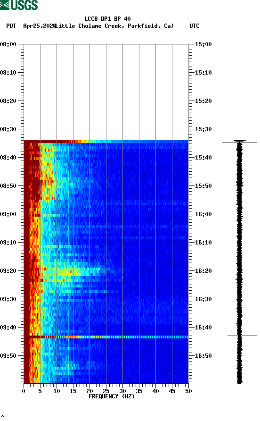Click the 30 Hz frequency tick label
This screenshot has height=421, width=260.
(x=122, y=391)
